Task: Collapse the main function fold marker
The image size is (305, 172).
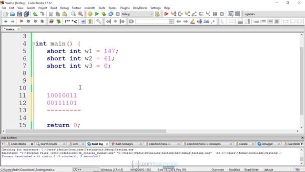Action: click(33, 43)
